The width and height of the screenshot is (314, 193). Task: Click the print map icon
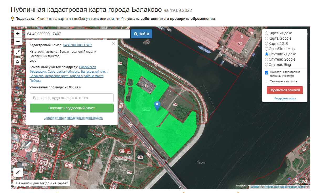(18, 62)
